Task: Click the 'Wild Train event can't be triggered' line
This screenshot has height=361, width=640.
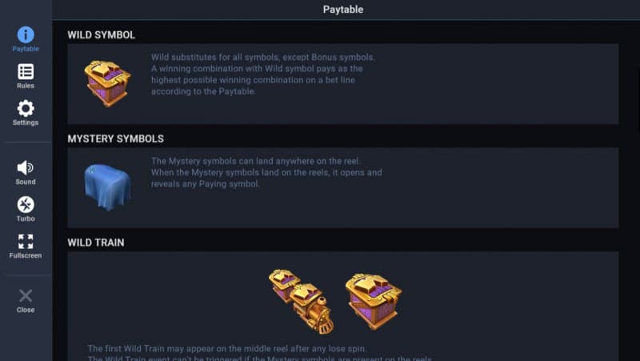Action: [260, 359]
